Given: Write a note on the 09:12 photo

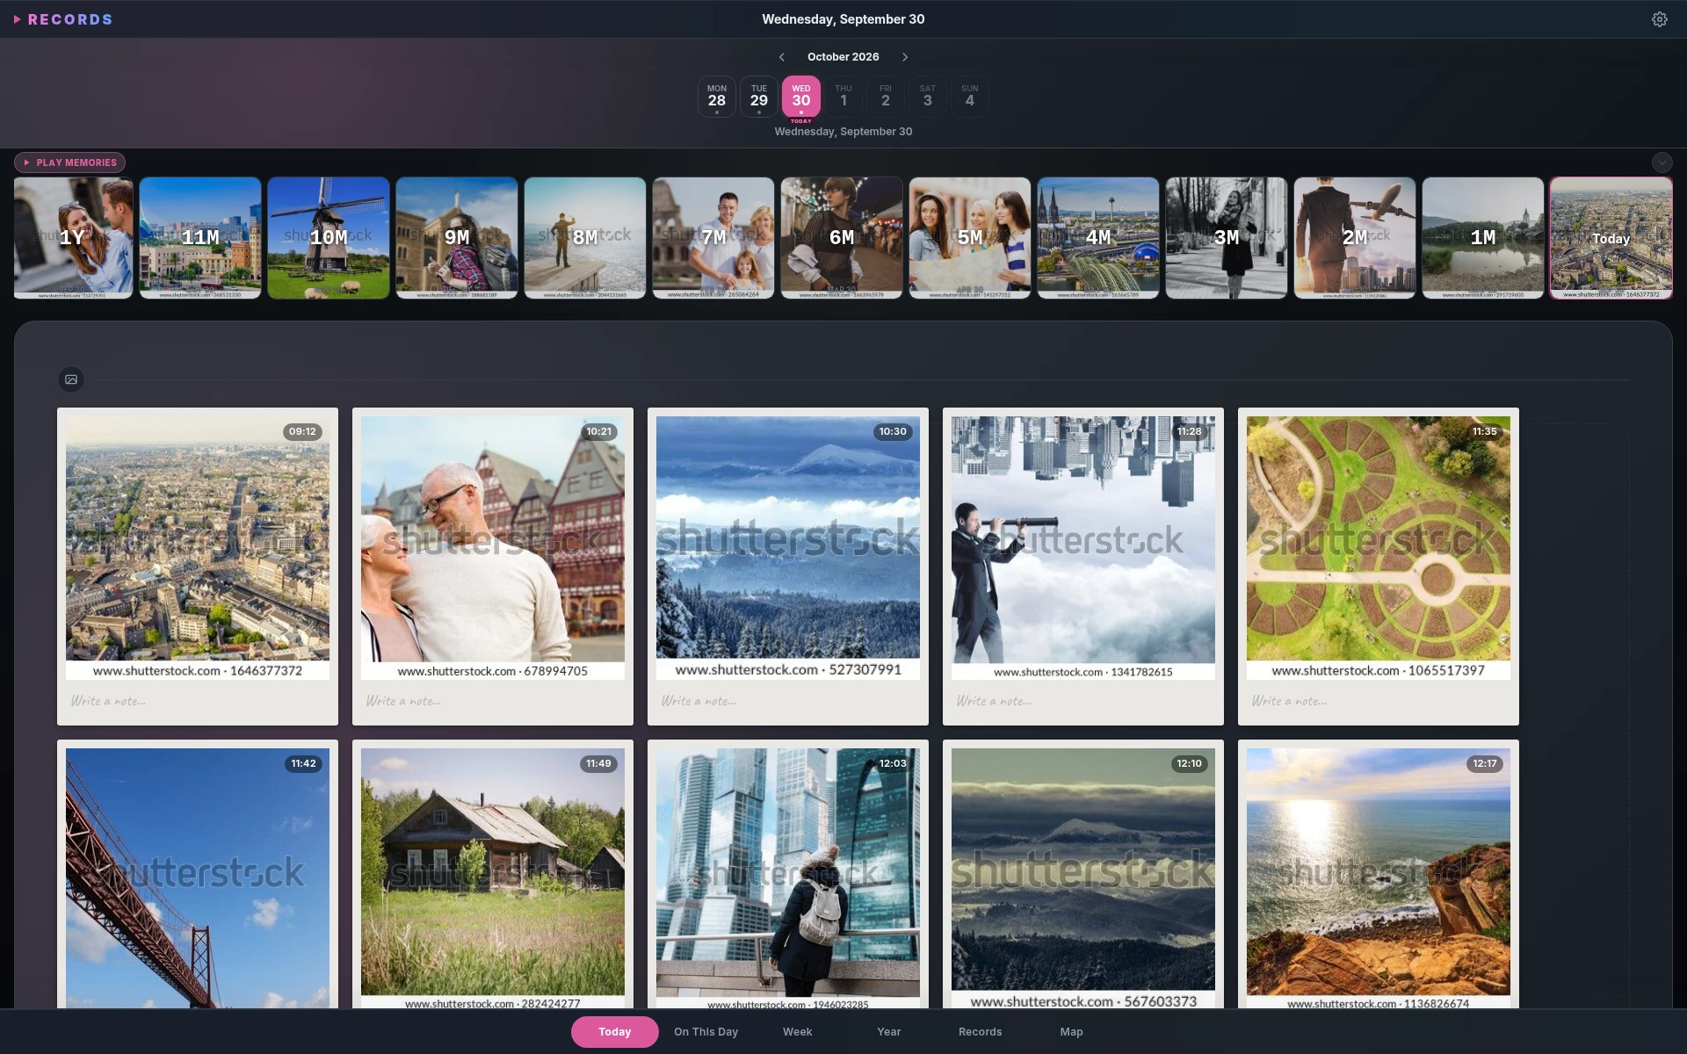Looking at the screenshot, I should [x=198, y=701].
